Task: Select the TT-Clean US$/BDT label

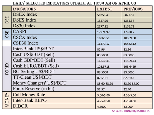Action: coord(32,77)
